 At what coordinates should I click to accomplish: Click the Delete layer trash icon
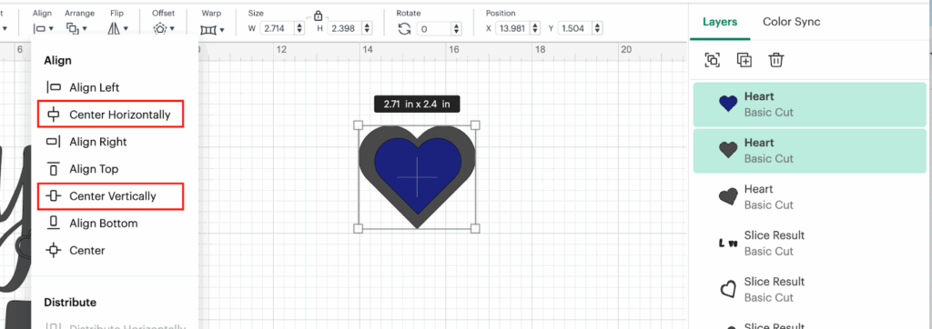pos(776,59)
